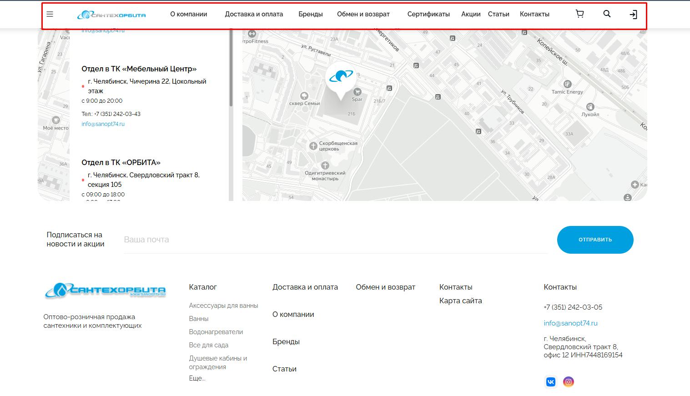This screenshot has width=690, height=396.
Task: Click the Ваша почта email field
Action: click(336, 240)
